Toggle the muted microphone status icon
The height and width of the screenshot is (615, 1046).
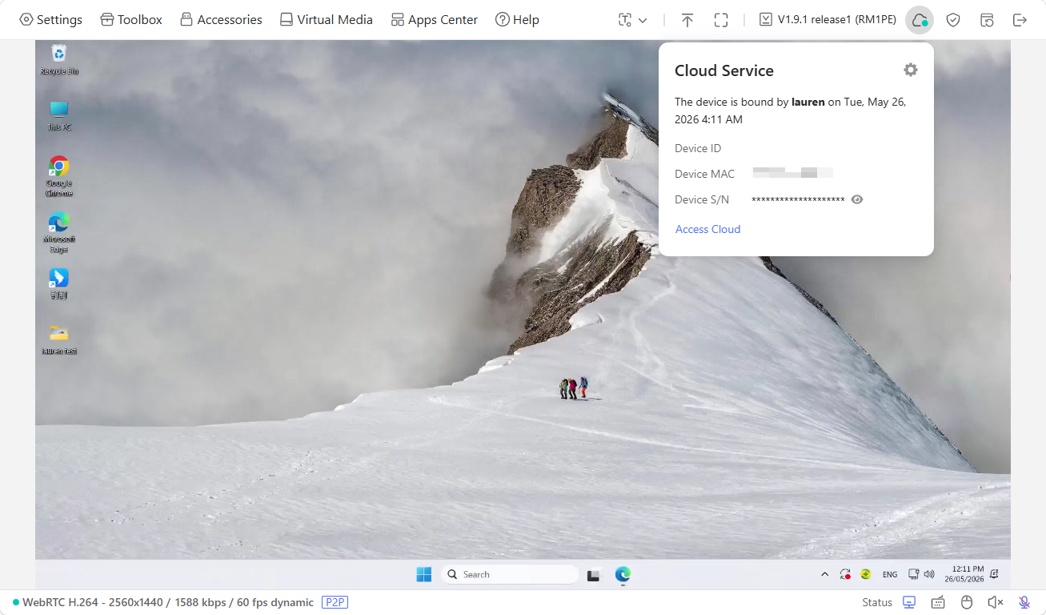pyautogui.click(x=1024, y=602)
